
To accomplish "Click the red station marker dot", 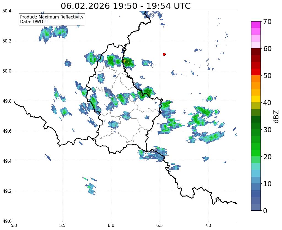I will [164, 54].
